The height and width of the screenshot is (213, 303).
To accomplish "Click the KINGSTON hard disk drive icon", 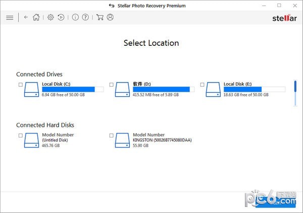I will point(123,140).
